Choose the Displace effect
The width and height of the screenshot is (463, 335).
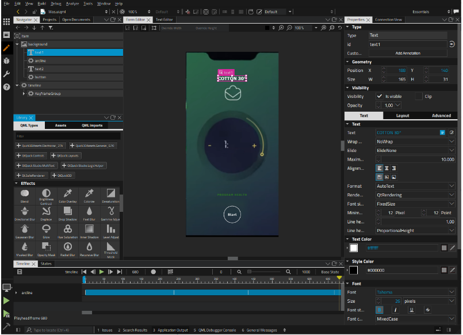[46, 214]
